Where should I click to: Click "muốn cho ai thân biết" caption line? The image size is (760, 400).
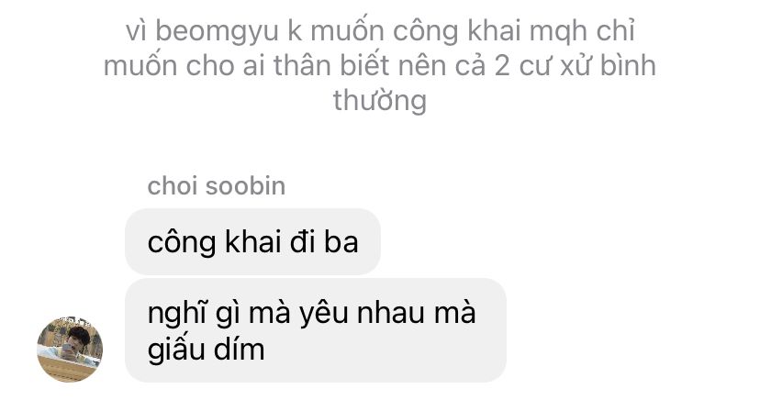coord(246,66)
